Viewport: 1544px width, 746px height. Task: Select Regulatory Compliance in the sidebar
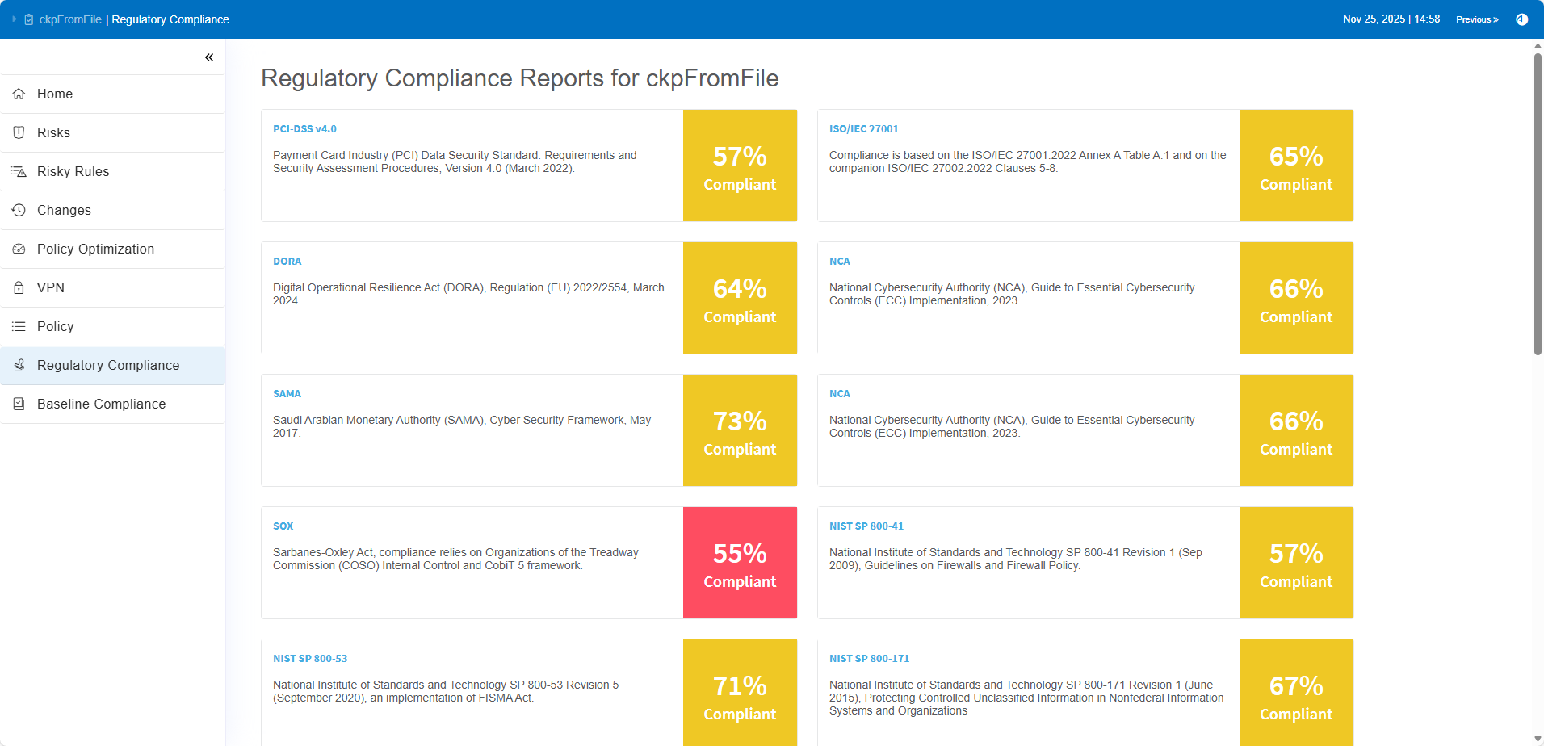(x=108, y=365)
